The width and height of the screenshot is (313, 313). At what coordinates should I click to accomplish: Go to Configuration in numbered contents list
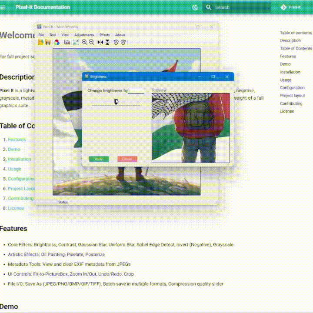pos(21,179)
